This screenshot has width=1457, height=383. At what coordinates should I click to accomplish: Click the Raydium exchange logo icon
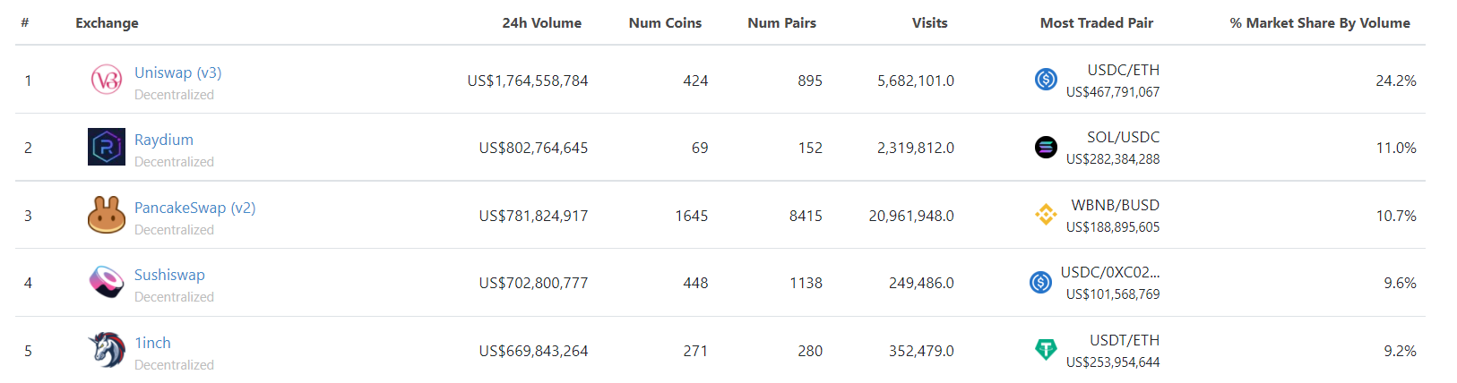[107, 147]
